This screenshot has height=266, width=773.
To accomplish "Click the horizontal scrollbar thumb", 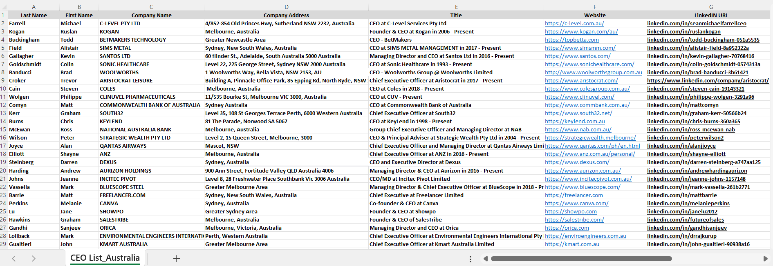I will 581,259.
